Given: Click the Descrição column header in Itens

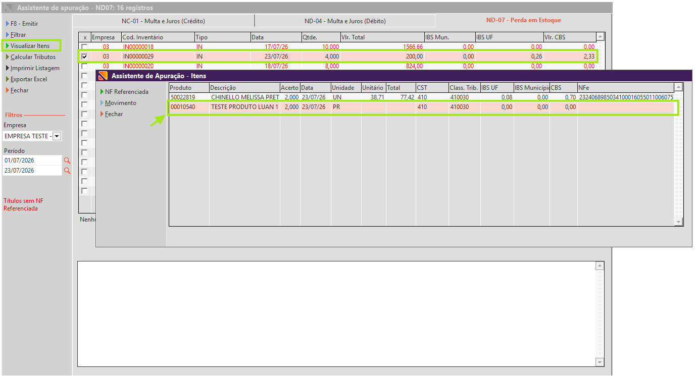Looking at the screenshot, I should point(244,88).
